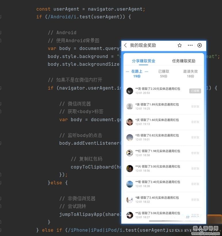Select the 在路上 19份 filter
The height and width of the screenshot is (236, 222).
(x=137, y=73)
